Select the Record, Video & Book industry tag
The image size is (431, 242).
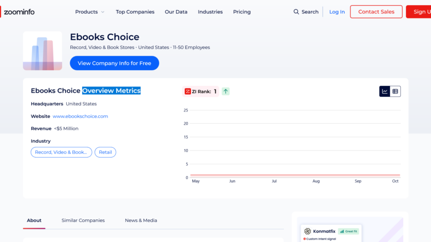tap(61, 152)
